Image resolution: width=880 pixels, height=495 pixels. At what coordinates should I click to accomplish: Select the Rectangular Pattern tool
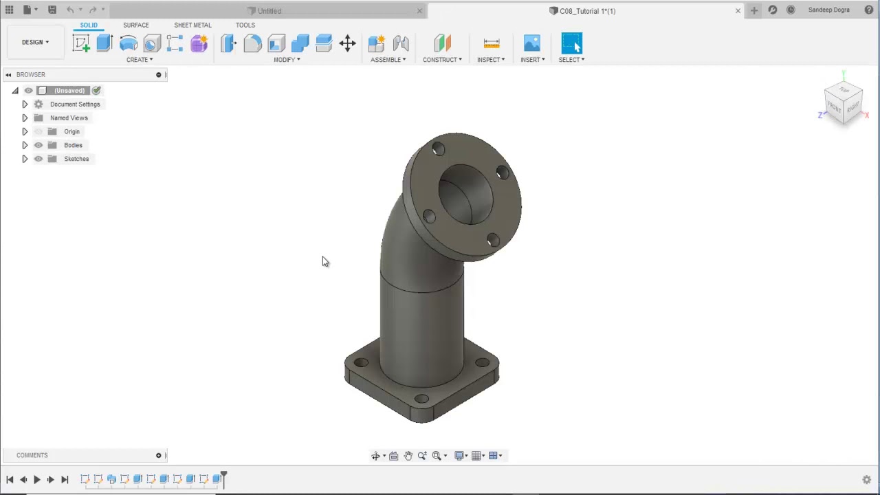coord(175,43)
